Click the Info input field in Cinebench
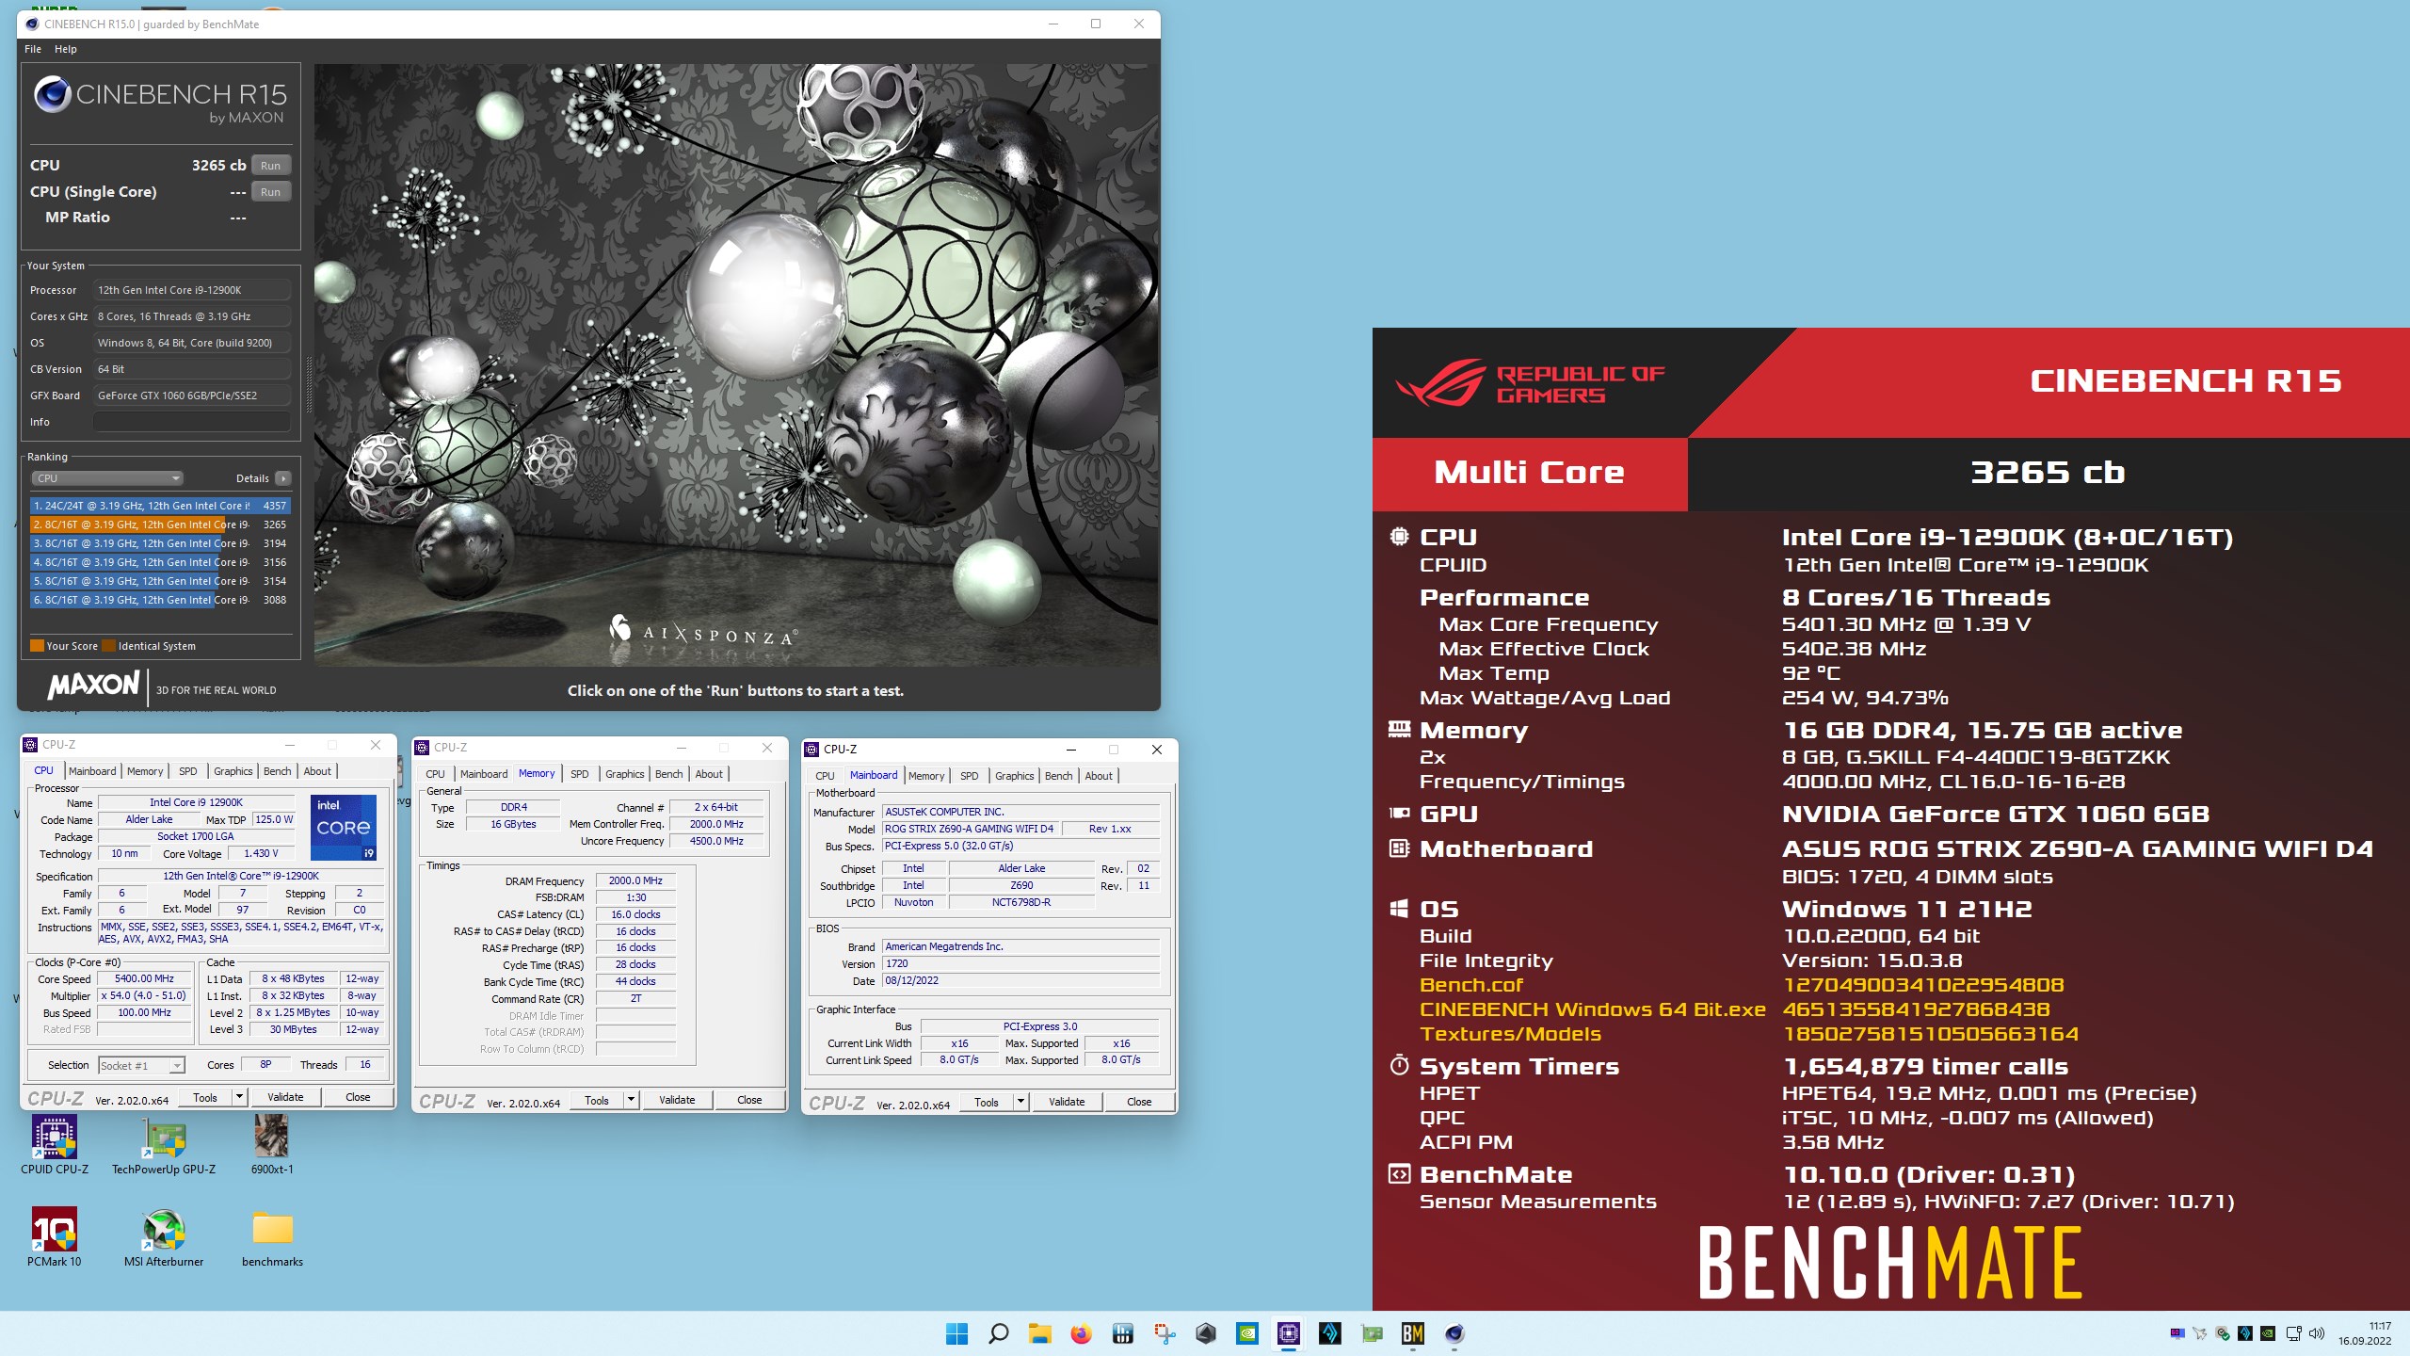 click(192, 422)
